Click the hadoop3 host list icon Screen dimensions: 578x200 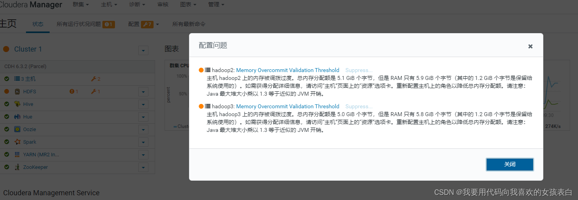[x=207, y=106]
